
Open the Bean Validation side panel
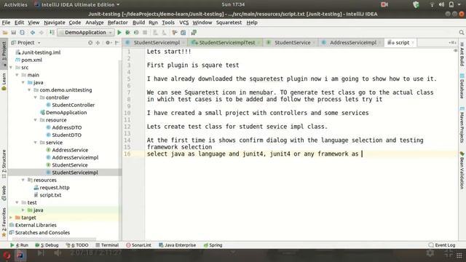[462, 170]
